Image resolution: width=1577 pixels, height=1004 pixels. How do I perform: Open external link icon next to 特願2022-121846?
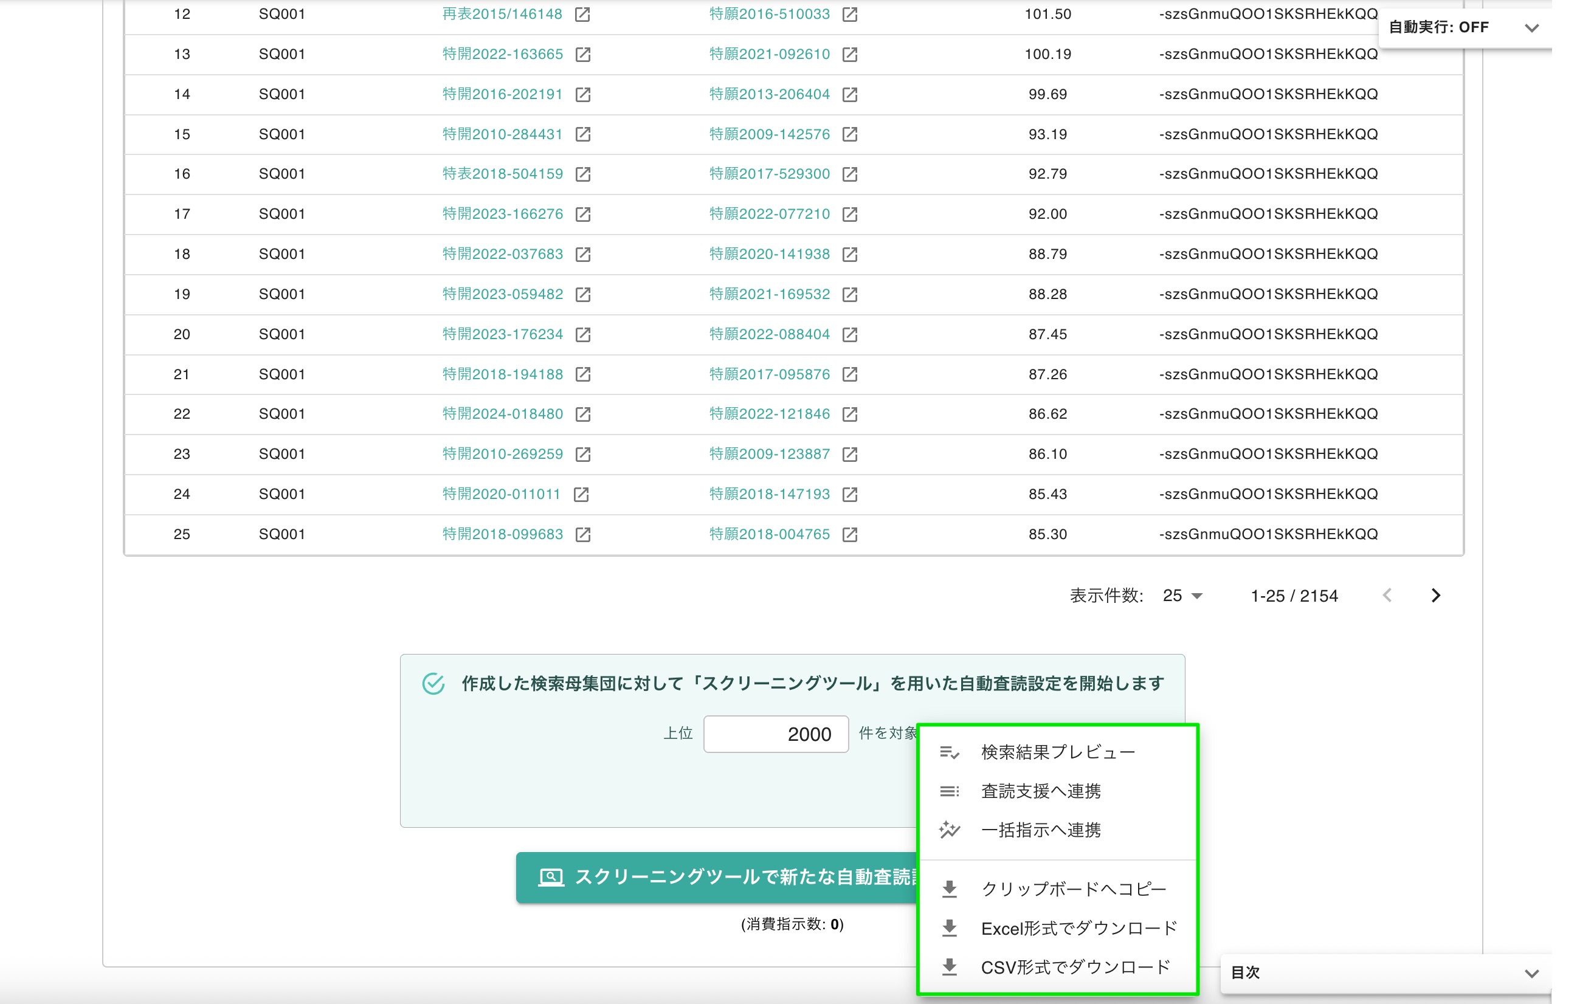click(849, 414)
